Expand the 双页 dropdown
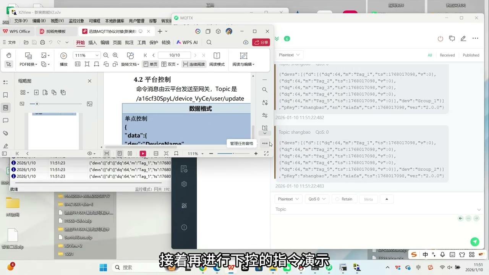489x275 pixels. pos(178,64)
